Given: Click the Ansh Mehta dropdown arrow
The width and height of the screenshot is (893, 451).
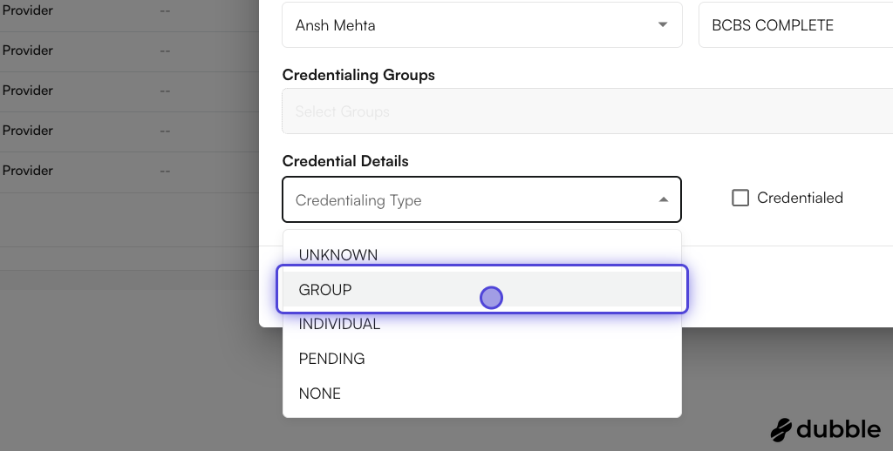Looking at the screenshot, I should [663, 25].
